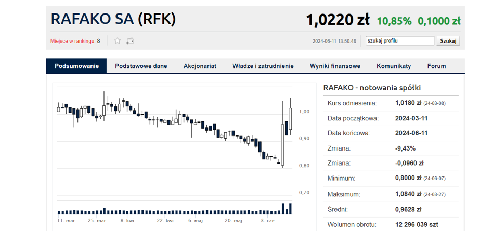Click the tallest volume bar at chart end

tap(290, 209)
